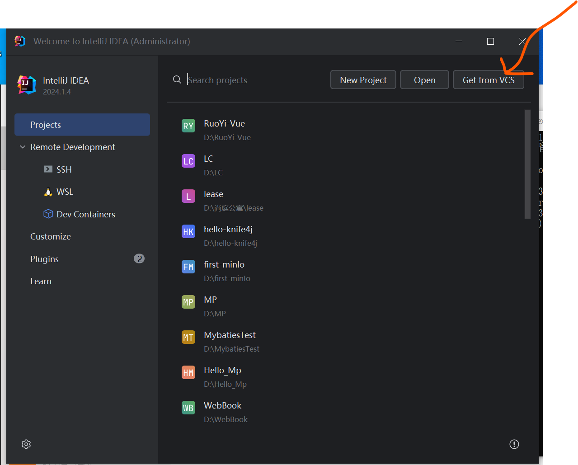Click the IntelliJ IDEA logo in sidebar

pyautogui.click(x=27, y=85)
